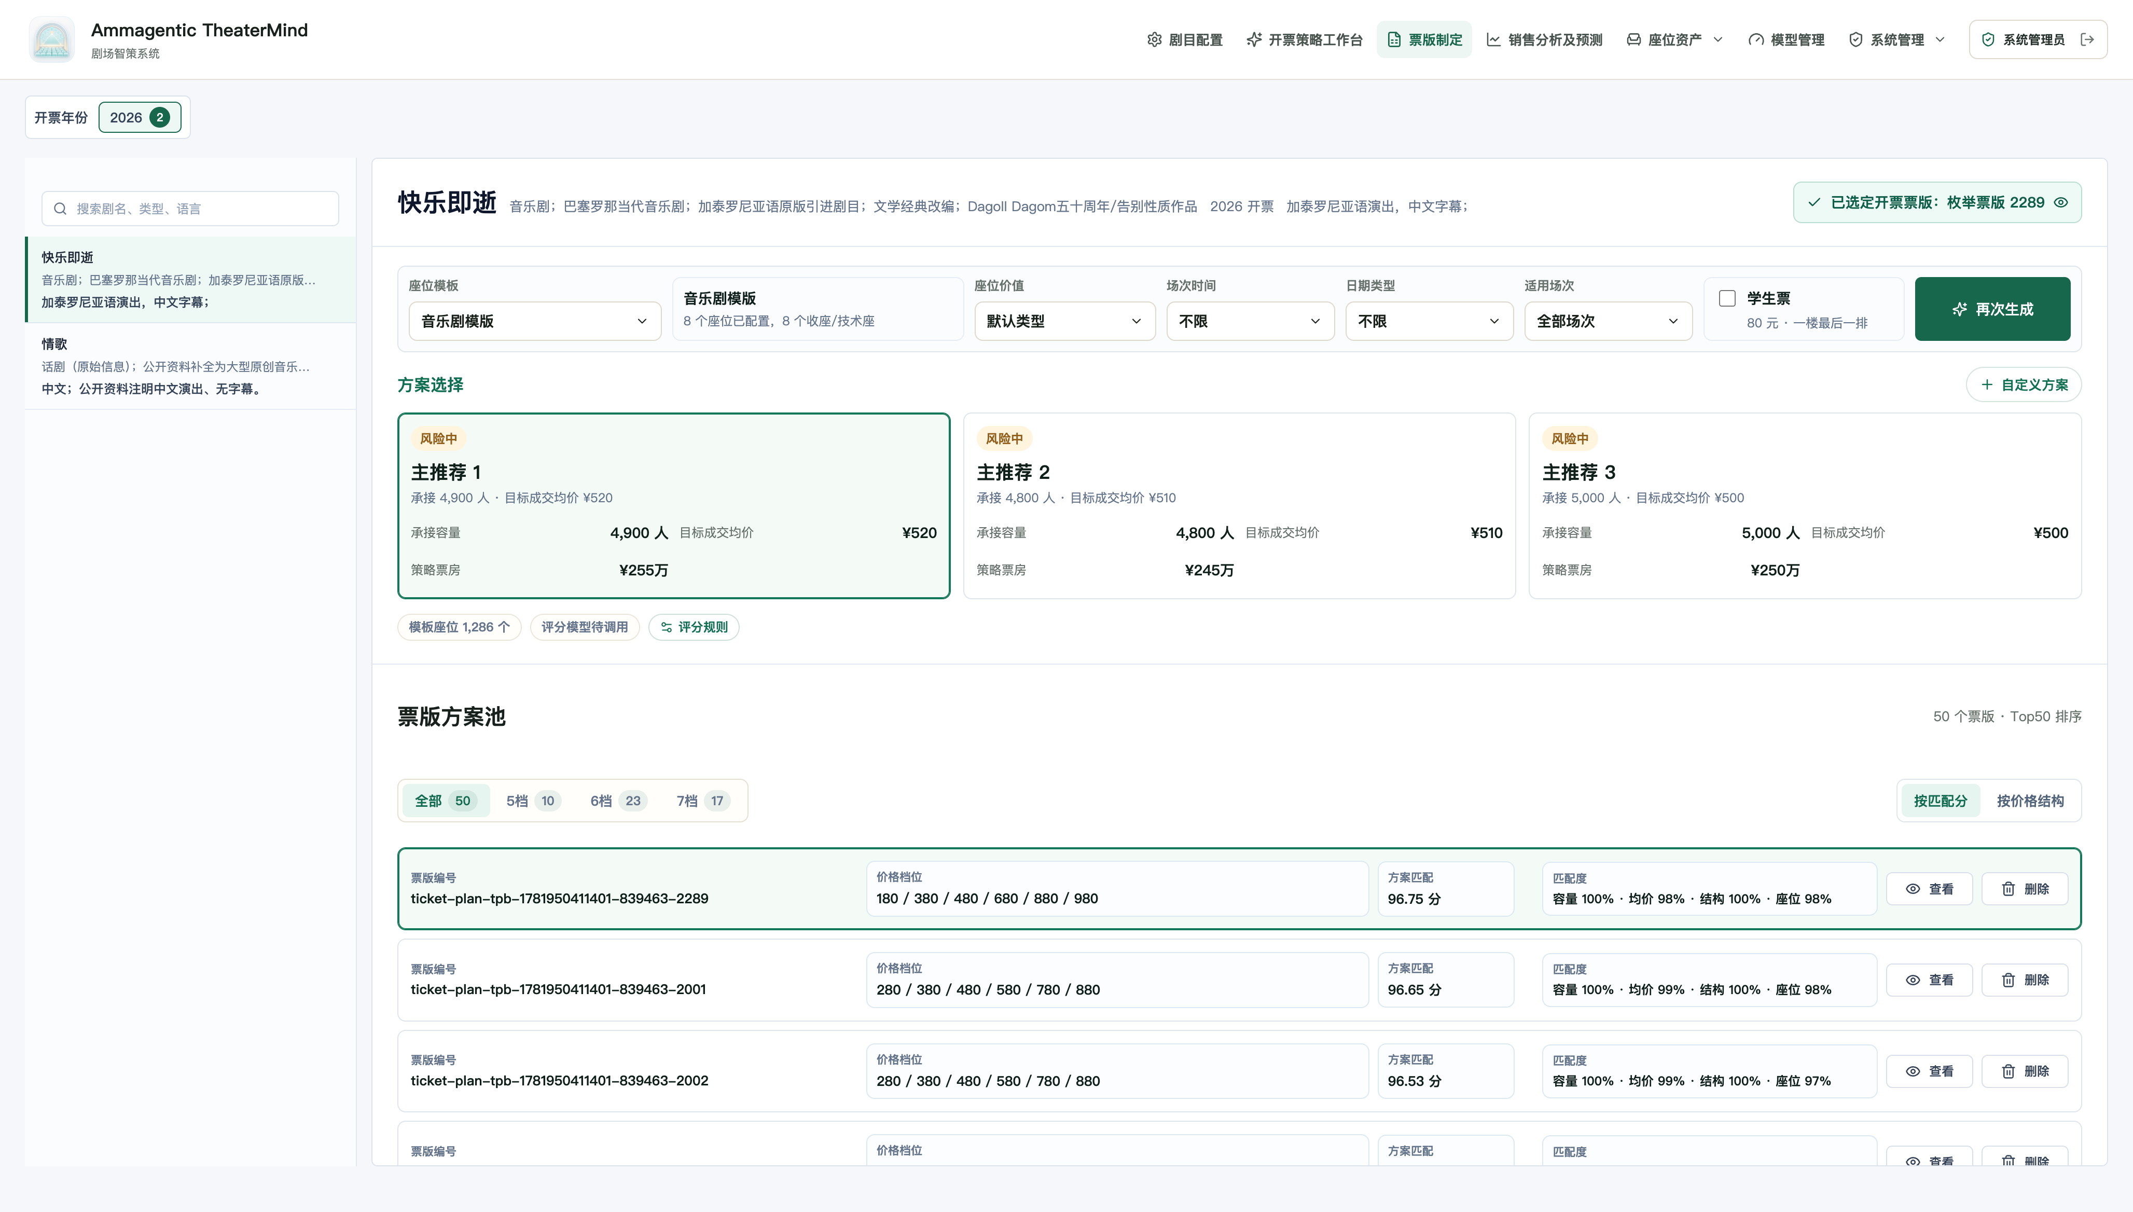Click the sparkle icon on 再次生成

1960,310
